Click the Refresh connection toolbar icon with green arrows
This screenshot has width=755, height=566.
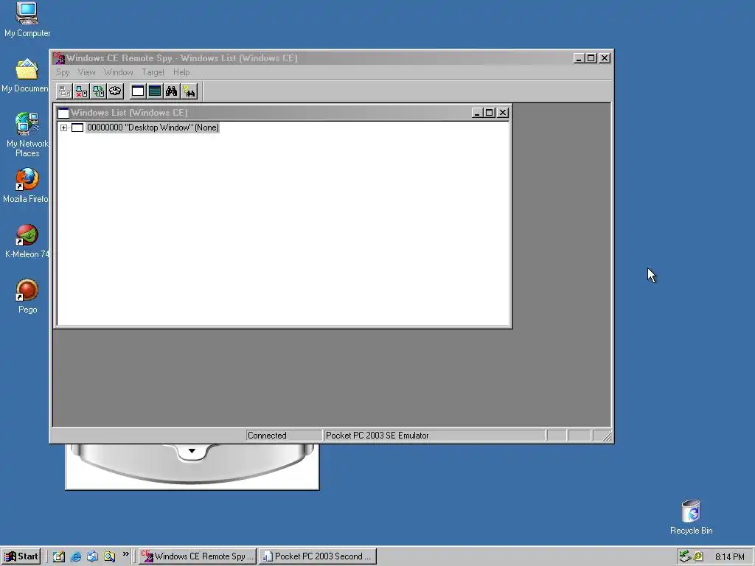click(98, 91)
